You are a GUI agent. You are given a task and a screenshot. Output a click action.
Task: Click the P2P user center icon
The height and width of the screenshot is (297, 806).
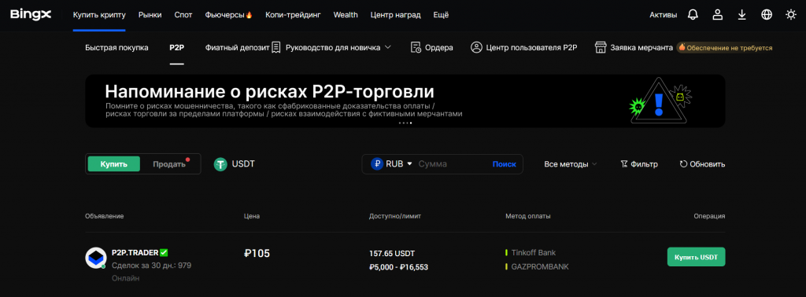point(476,48)
